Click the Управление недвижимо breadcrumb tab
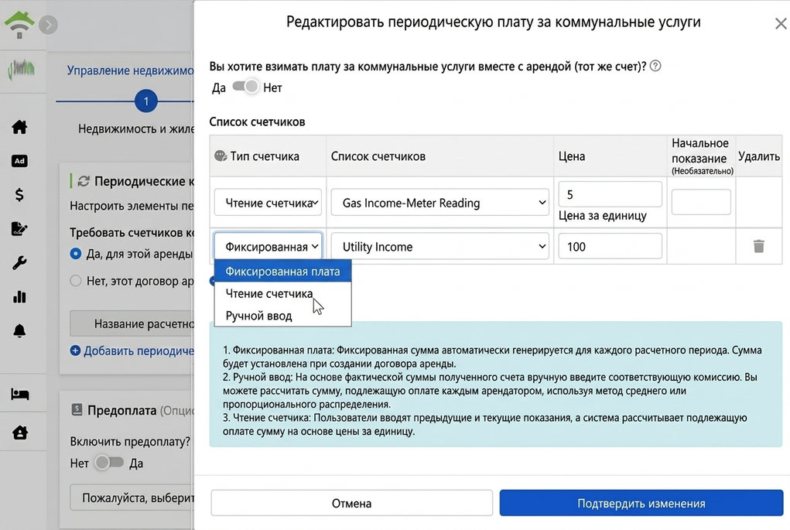The image size is (790, 530). tap(131, 70)
